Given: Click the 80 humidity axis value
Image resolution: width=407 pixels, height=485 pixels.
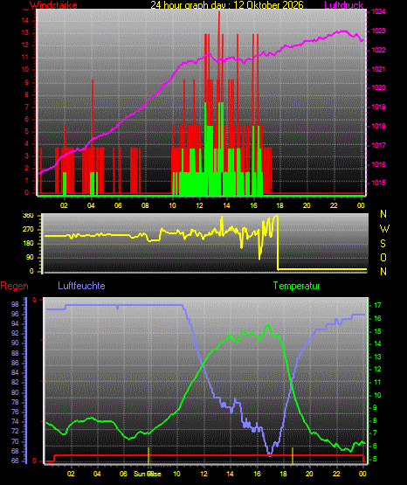Looking at the screenshot, I should (15, 392).
